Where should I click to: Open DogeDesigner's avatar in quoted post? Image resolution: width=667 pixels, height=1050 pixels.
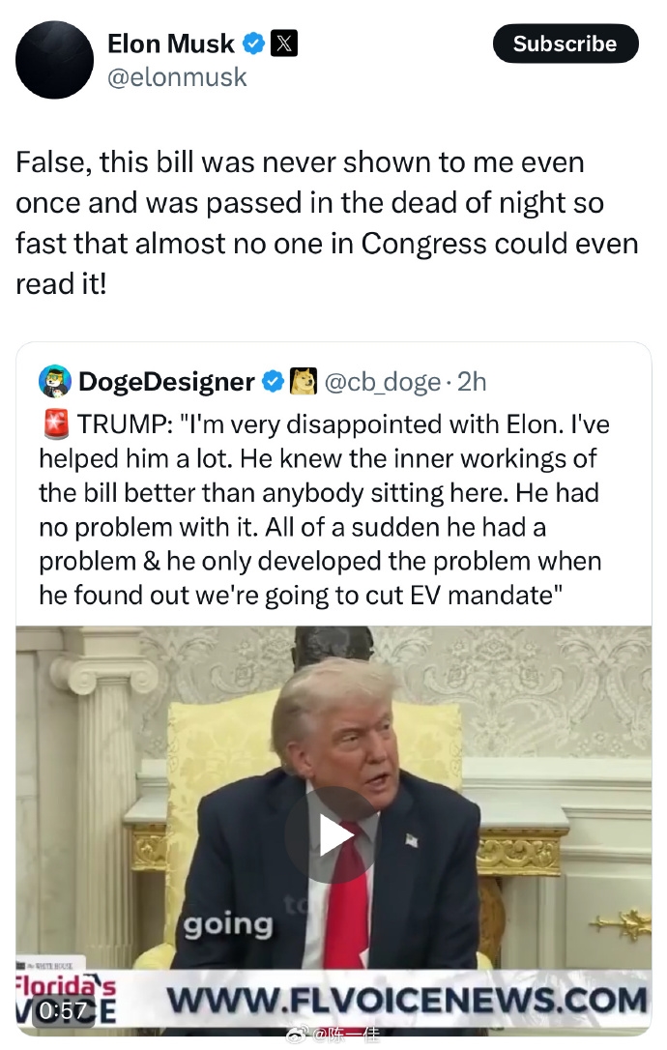[54, 383]
